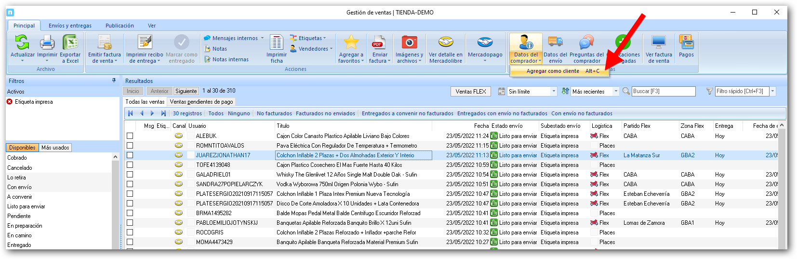797x259 pixels.
Task: Expand the Etiquetas dropdown menu
Action: (x=311, y=38)
